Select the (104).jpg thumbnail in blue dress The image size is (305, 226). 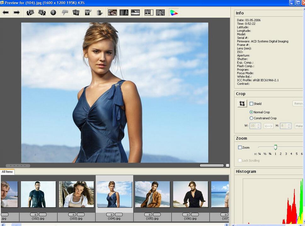pos(115,194)
